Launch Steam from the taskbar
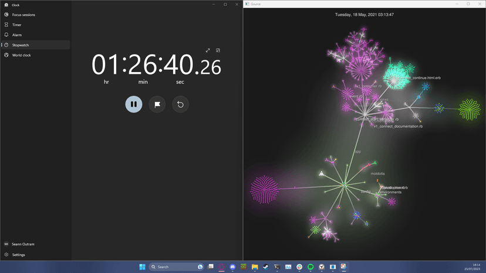This screenshot has width=486, height=273. [266, 267]
